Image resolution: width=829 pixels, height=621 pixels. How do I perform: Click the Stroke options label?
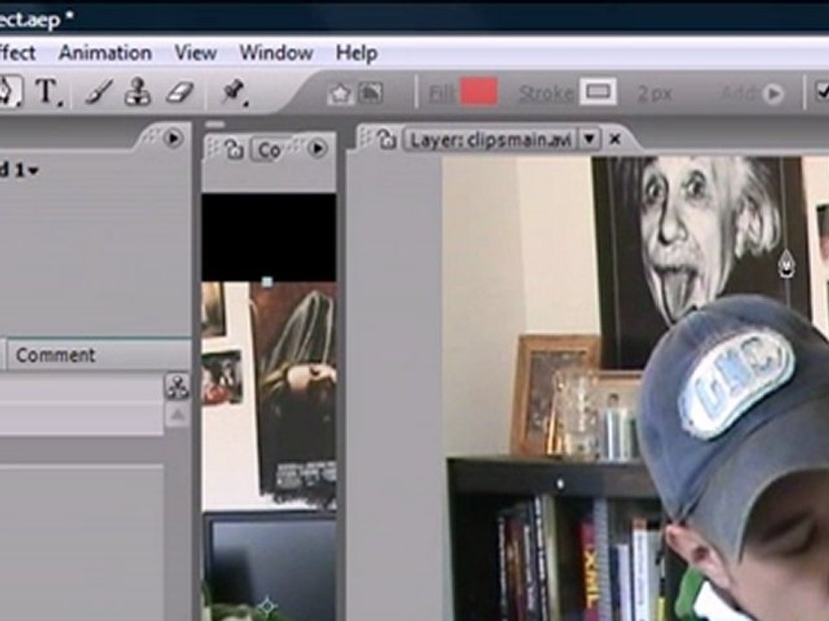click(x=546, y=94)
